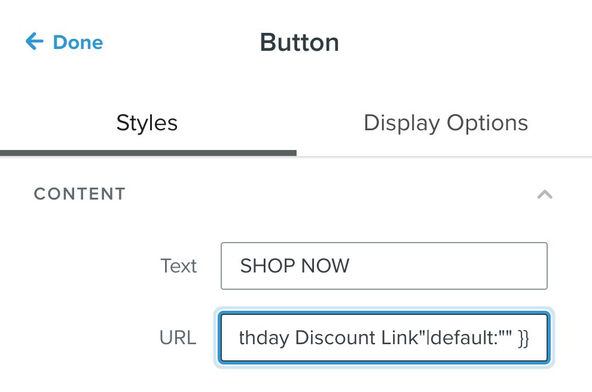This screenshot has height=392, width=592.
Task: Open the Display Options tab
Action: click(445, 123)
